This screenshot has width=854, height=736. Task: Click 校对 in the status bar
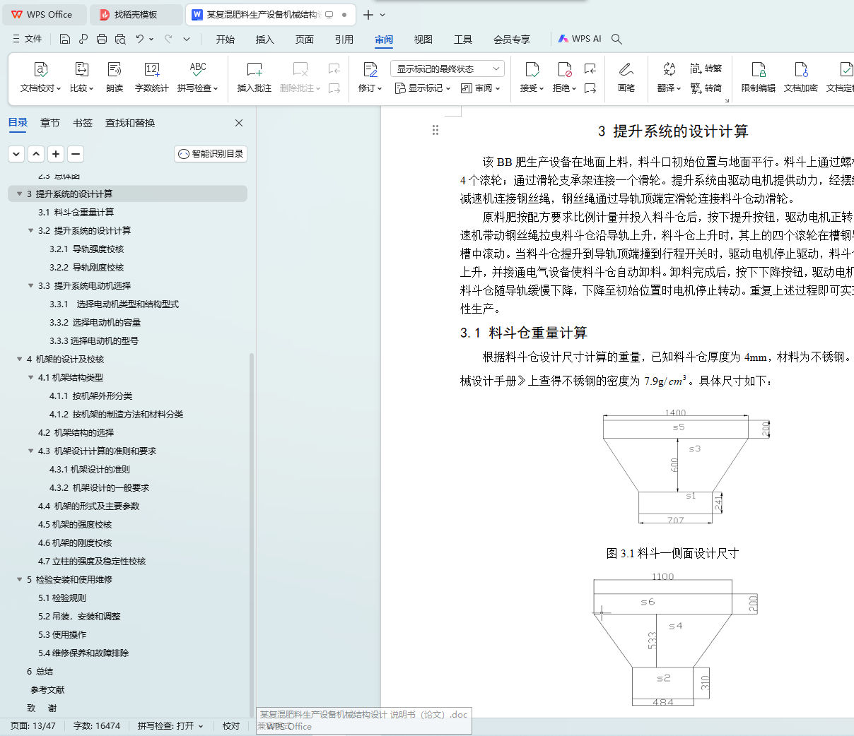point(231,726)
